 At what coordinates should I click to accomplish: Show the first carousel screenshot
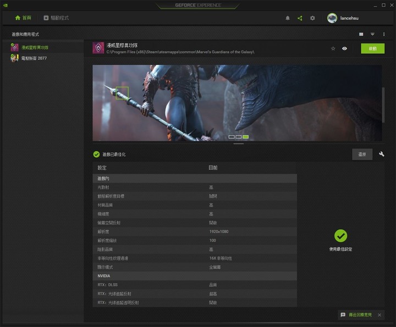click(x=232, y=137)
